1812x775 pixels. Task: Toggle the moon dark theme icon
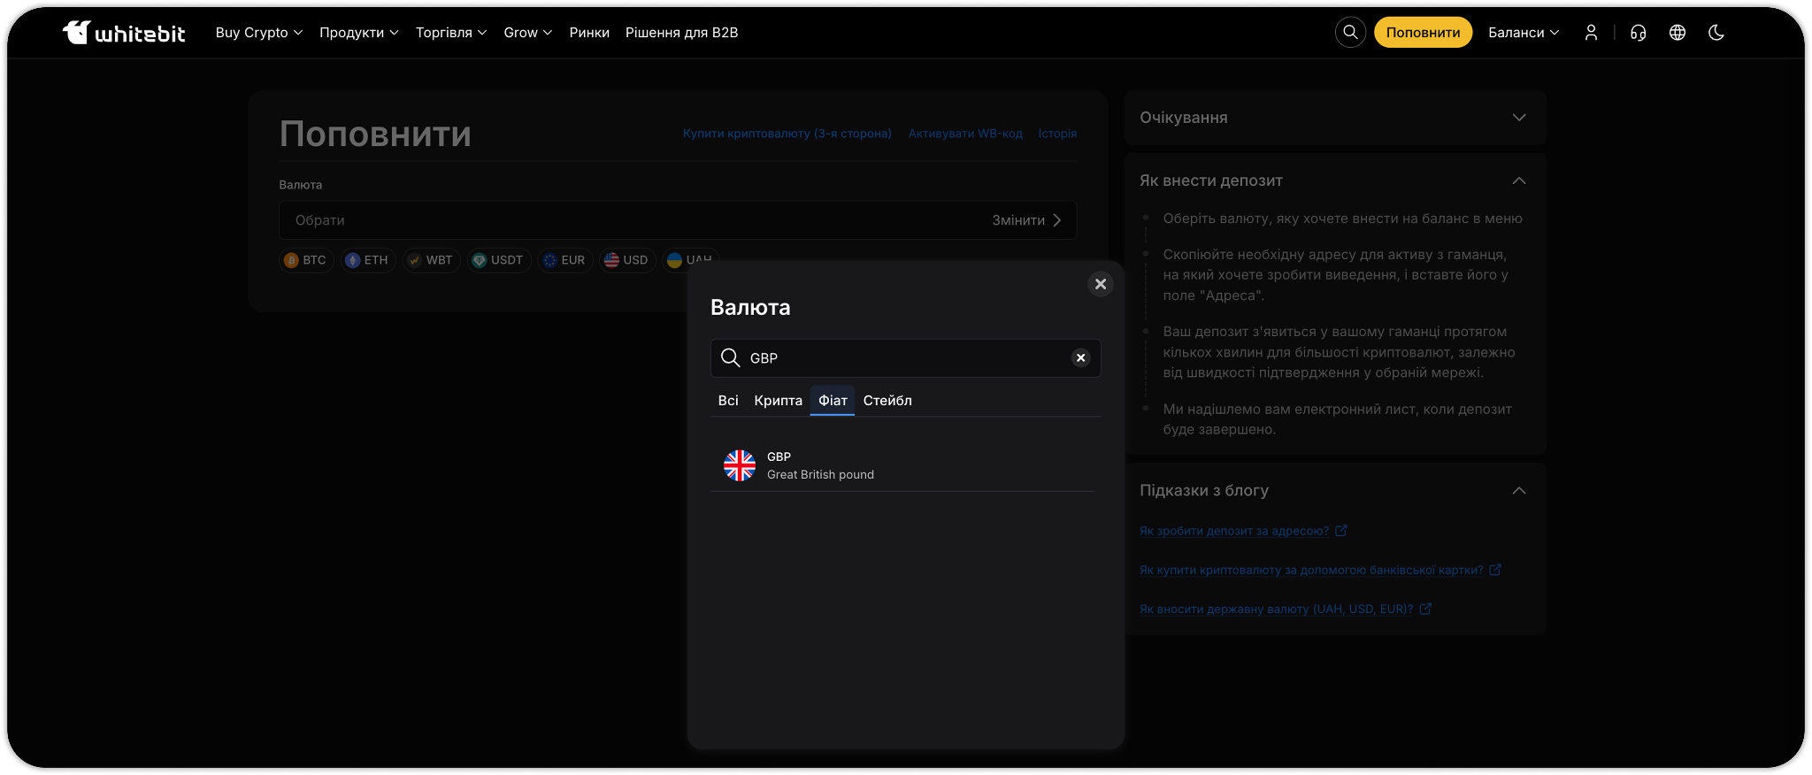(x=1716, y=33)
